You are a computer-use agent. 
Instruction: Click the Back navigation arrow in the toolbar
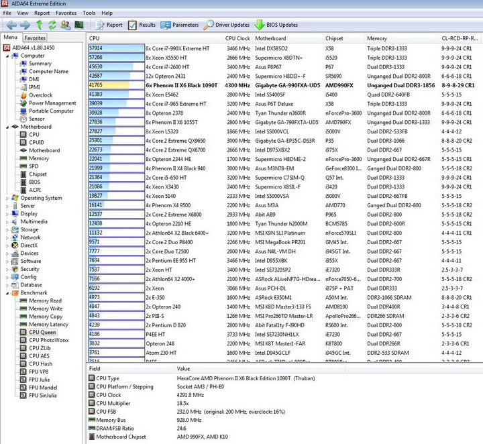pos(11,25)
